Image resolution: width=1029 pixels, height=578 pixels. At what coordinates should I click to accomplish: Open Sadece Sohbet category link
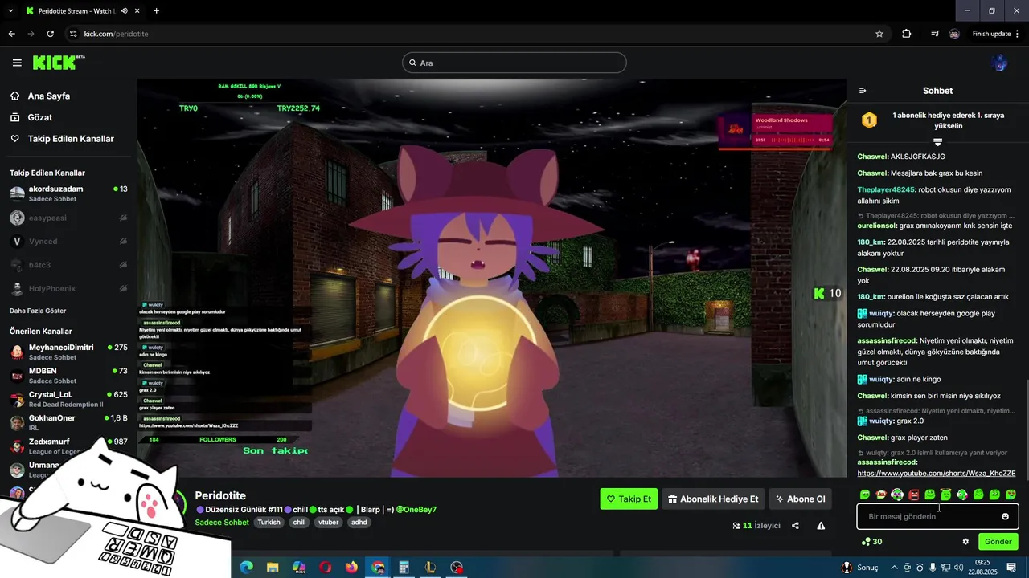(222, 522)
